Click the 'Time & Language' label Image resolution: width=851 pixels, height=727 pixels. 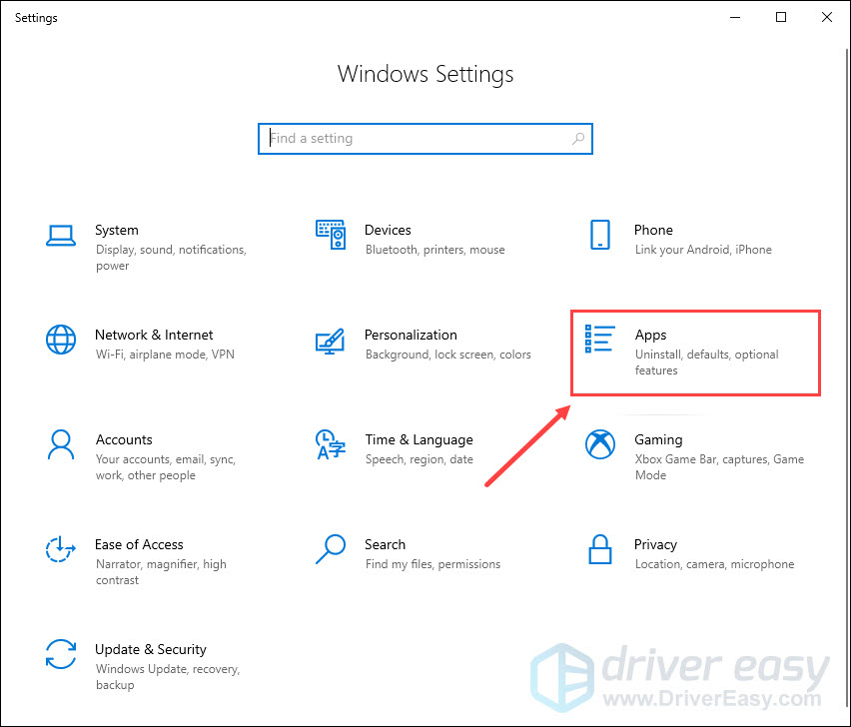coord(419,439)
